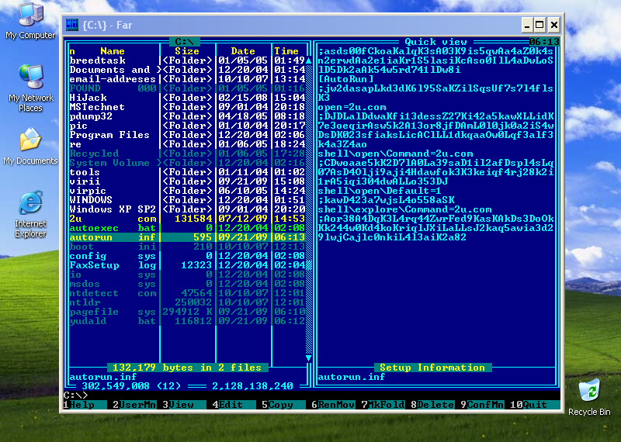This screenshot has width=621, height=442.
Task: Select the WINDOWS folder
Action: pyautogui.click(x=187, y=200)
